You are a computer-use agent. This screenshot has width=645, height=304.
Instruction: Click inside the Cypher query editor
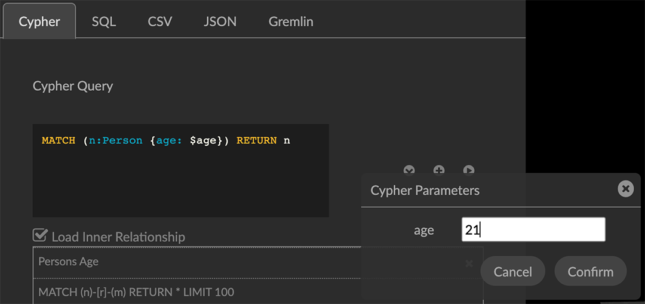coord(180,171)
